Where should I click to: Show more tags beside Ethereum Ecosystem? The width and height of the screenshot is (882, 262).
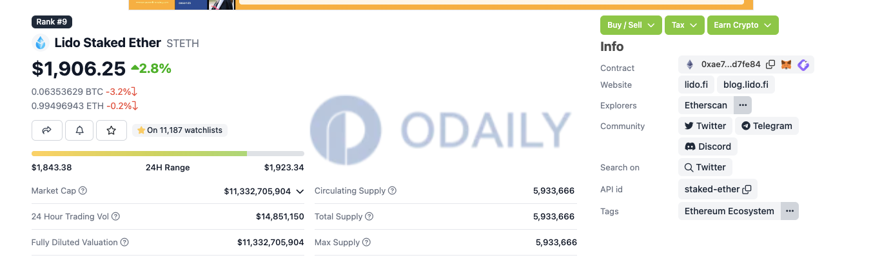point(790,211)
